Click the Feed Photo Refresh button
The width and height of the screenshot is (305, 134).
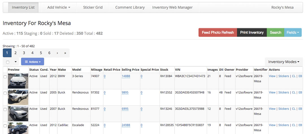click(218, 32)
